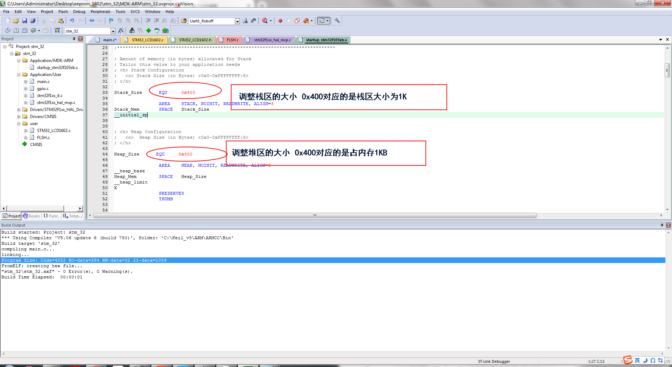This screenshot has width=672, height=367.
Task: Collapse the user folder
Action: pyautogui.click(x=19, y=124)
